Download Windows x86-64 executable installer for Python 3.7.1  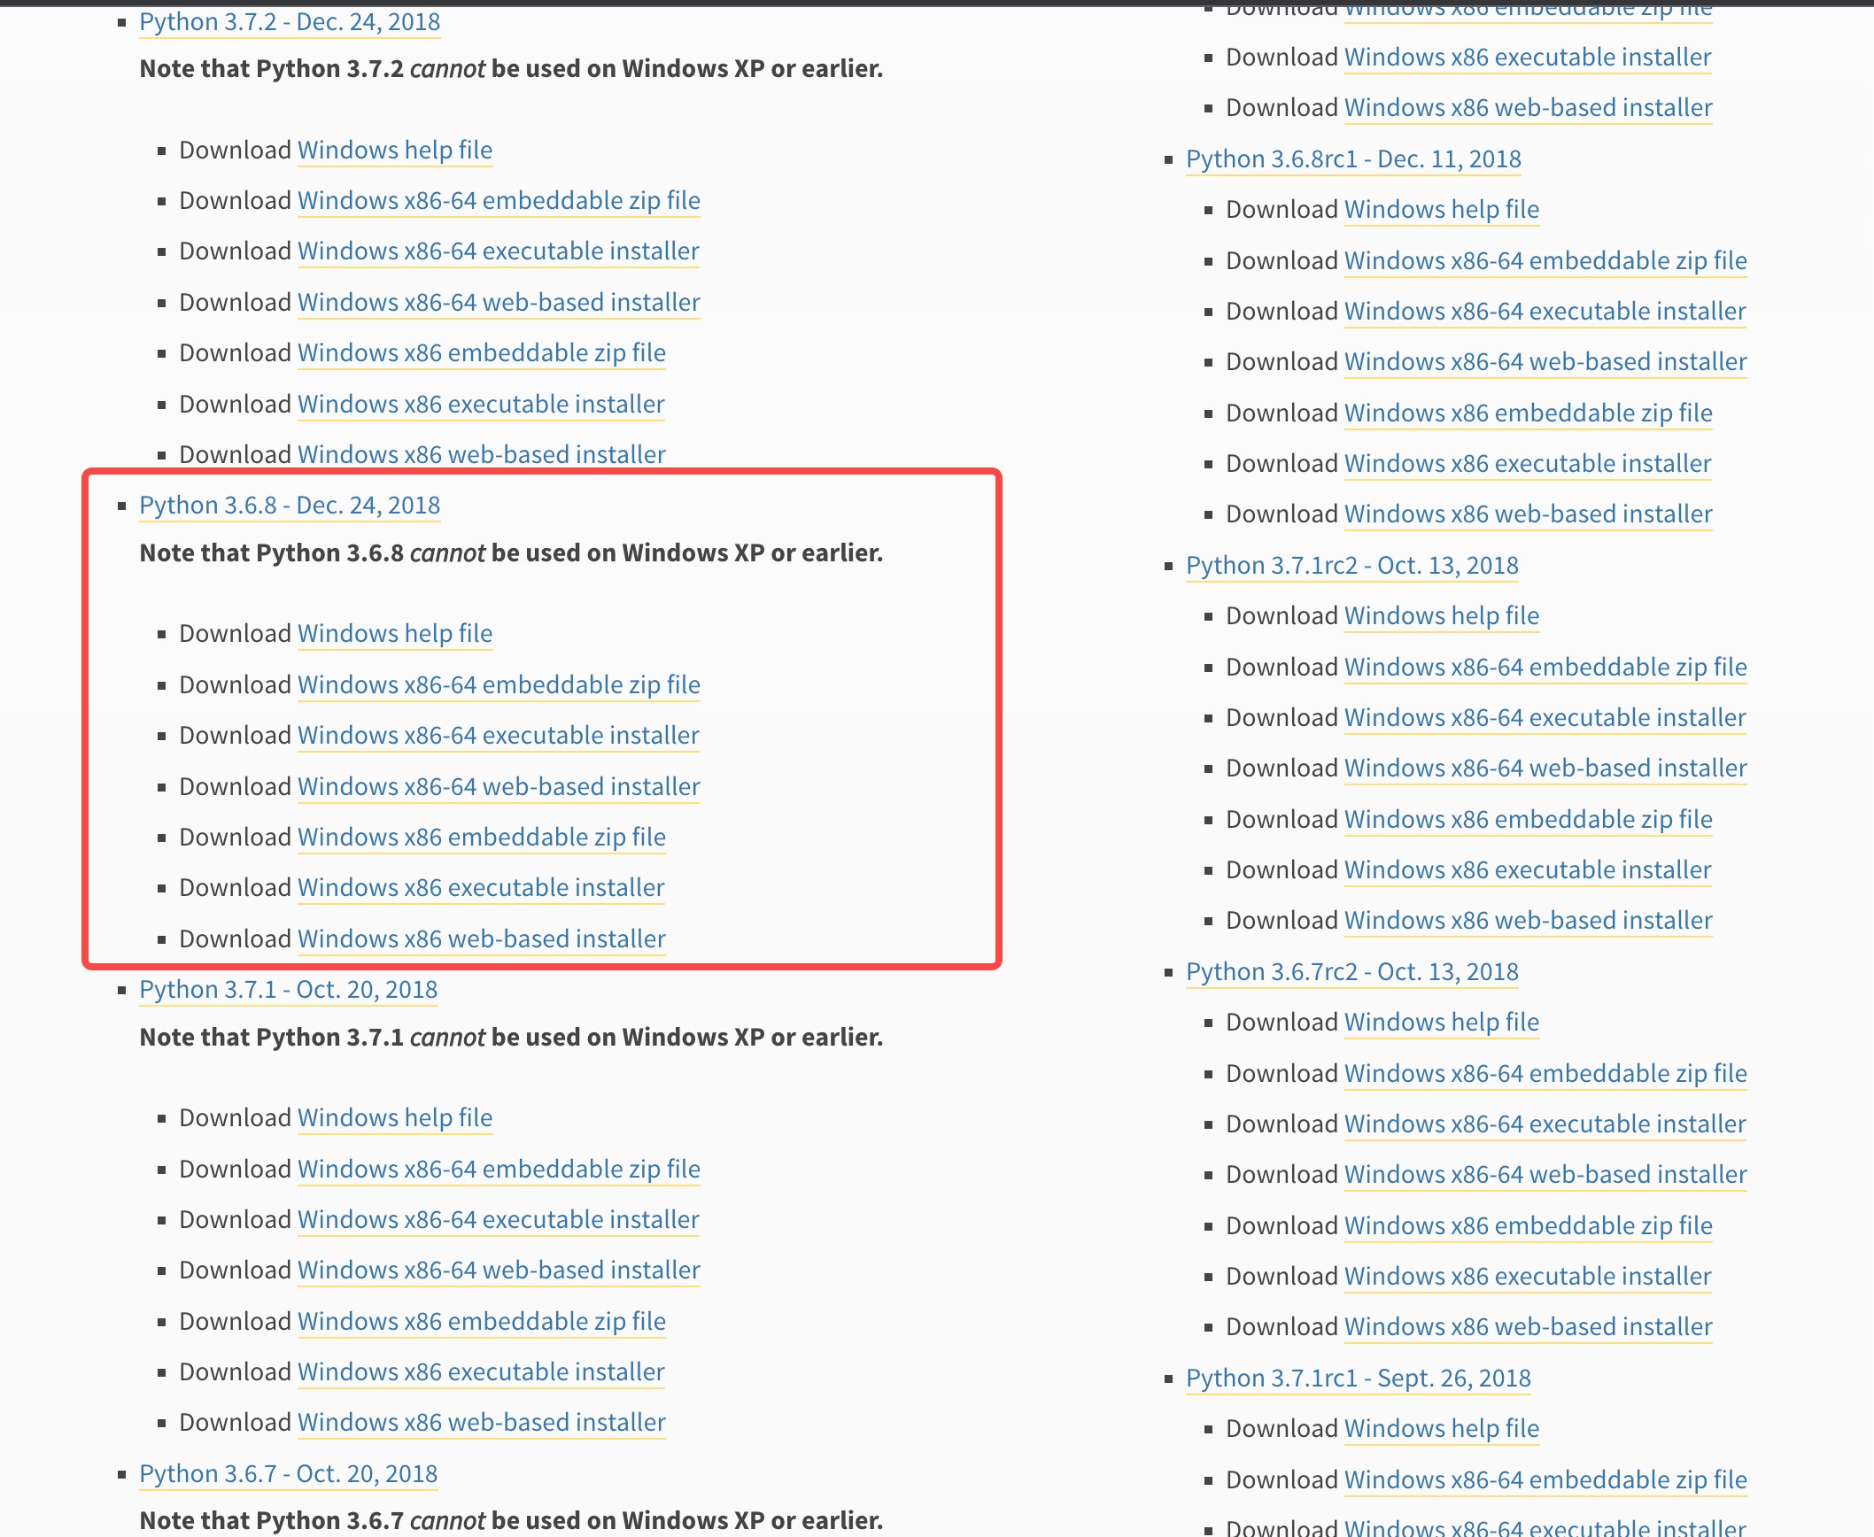coord(499,1220)
